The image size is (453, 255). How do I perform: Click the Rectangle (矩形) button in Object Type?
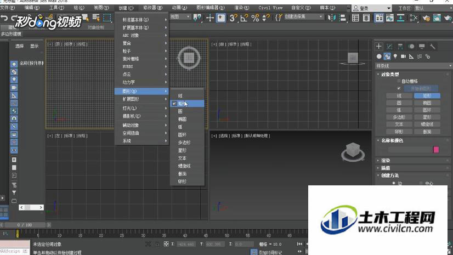coord(427,95)
